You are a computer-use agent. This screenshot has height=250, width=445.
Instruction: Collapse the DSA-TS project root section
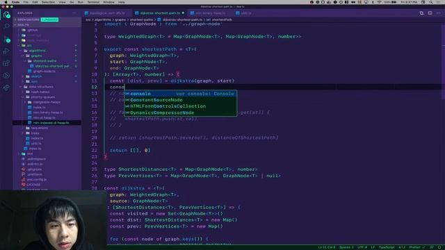[47, 25]
